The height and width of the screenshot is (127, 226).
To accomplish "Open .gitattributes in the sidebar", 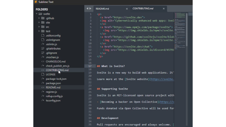I will (x=53, y=49).
